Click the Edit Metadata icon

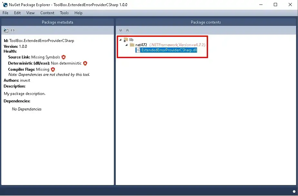coord(6,30)
